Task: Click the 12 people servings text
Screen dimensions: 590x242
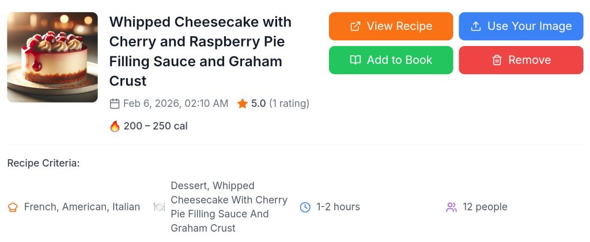Action: click(x=485, y=207)
